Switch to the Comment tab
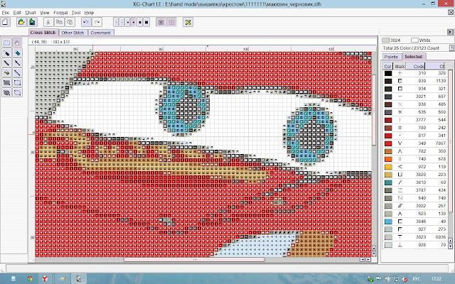 coord(100,33)
